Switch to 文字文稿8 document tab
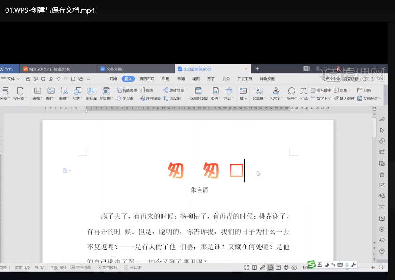395x280 pixels. (136, 69)
